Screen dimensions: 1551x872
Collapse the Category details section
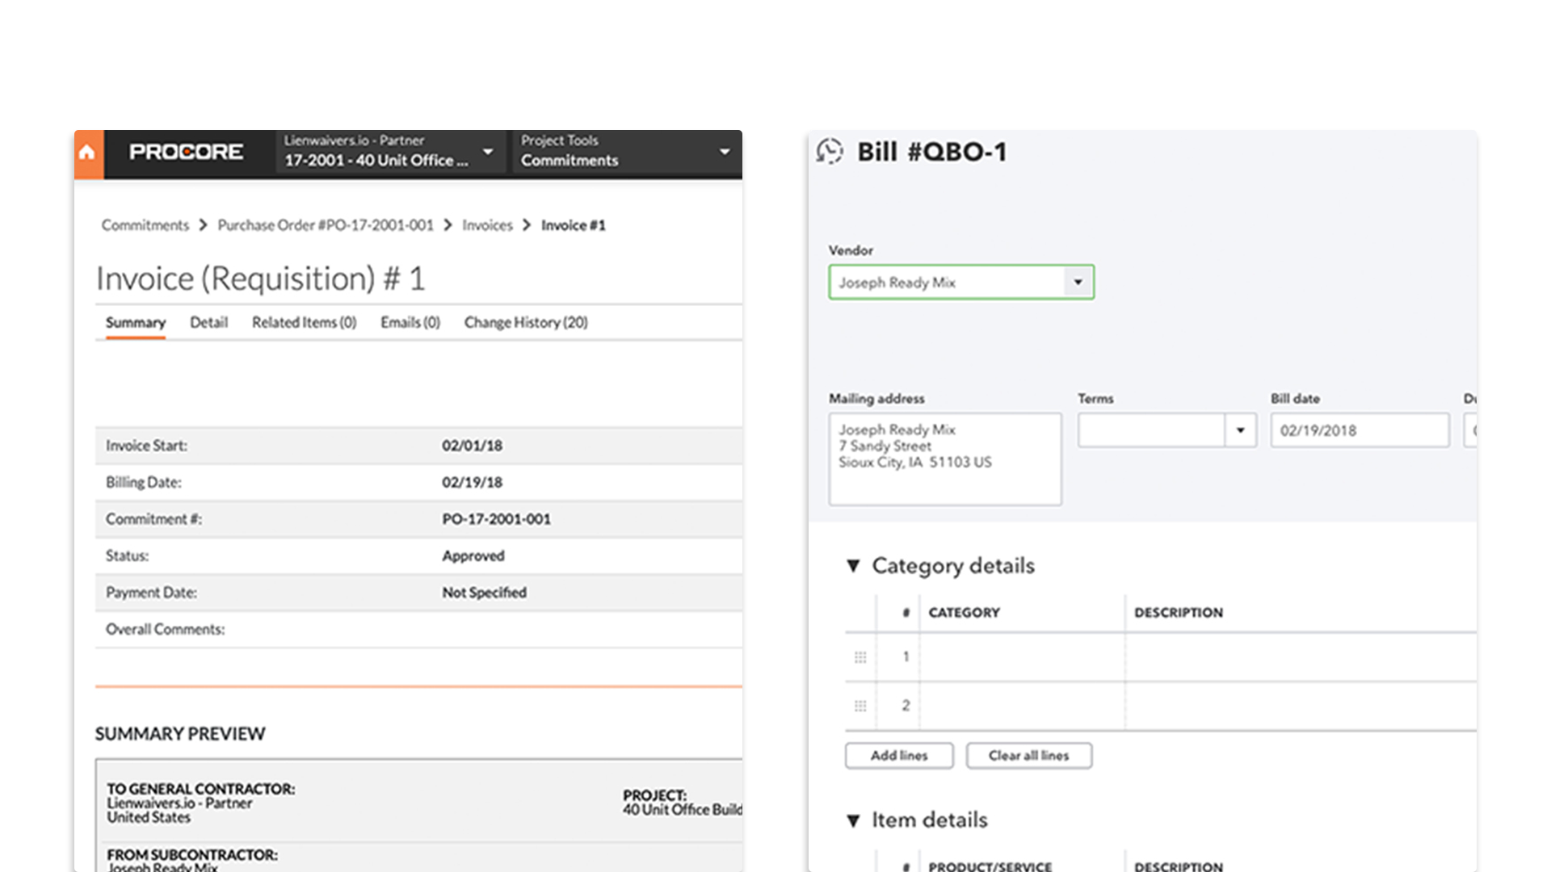coord(853,566)
